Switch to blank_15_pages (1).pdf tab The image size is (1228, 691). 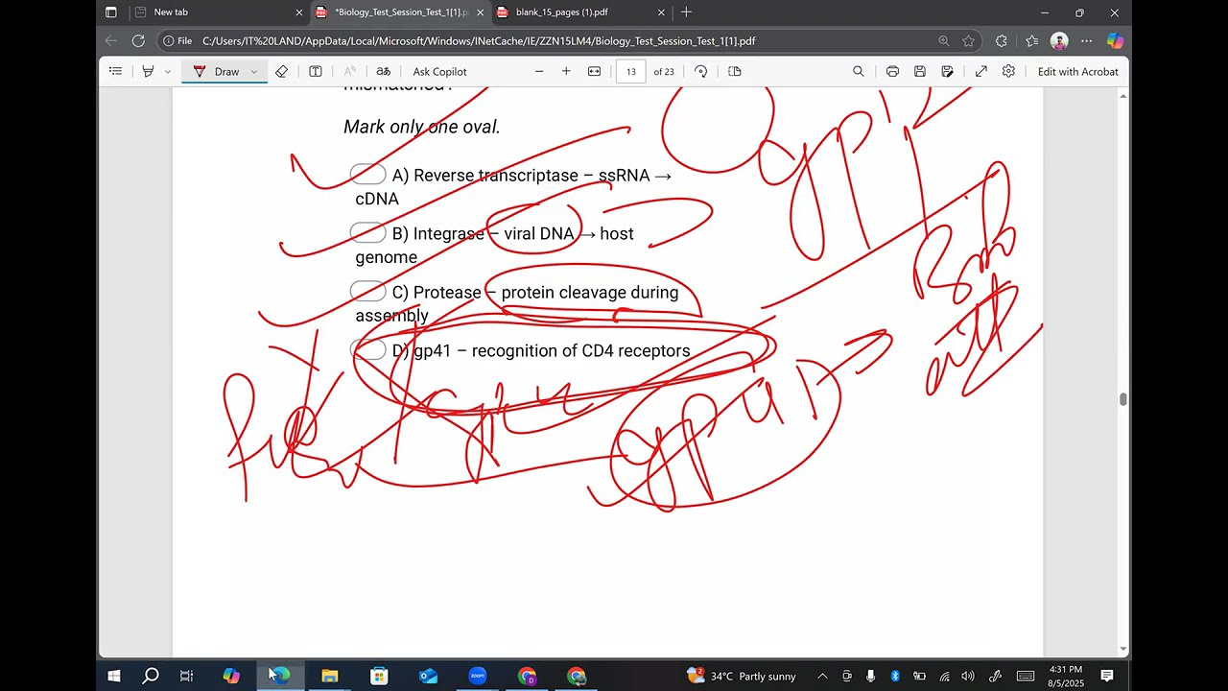[x=581, y=12]
